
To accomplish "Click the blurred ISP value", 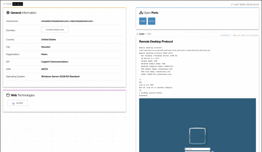I will 55,62.
